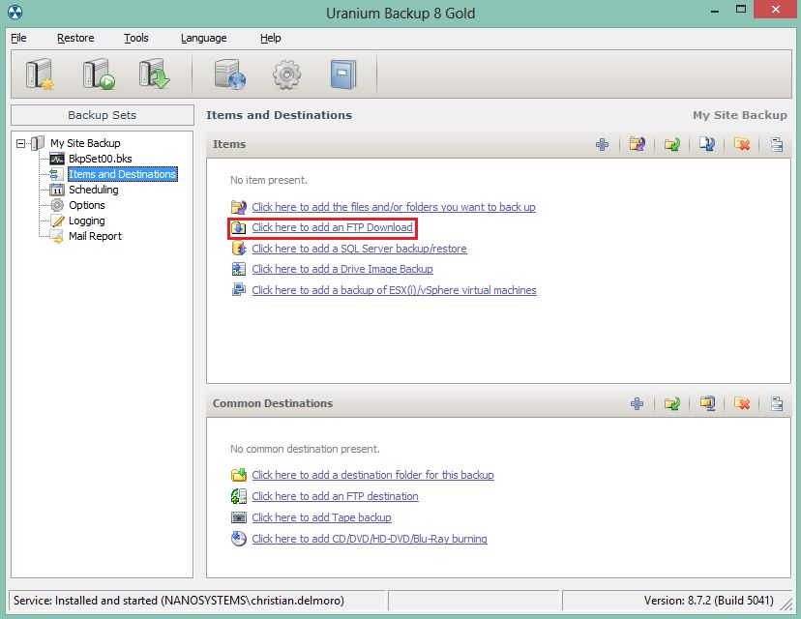Click the FTP download icon beside its link
801x619 pixels.
239,228
